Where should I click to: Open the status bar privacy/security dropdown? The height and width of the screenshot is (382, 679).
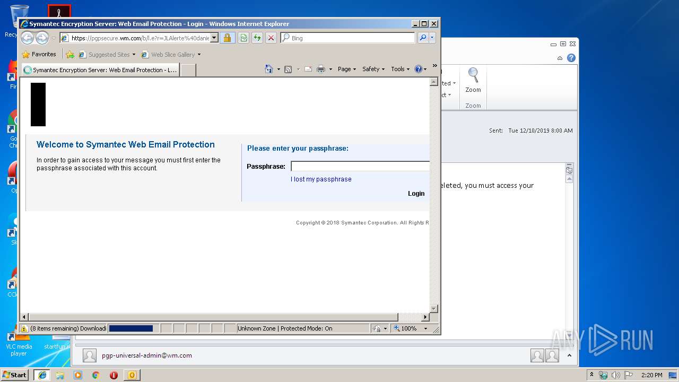click(x=380, y=328)
